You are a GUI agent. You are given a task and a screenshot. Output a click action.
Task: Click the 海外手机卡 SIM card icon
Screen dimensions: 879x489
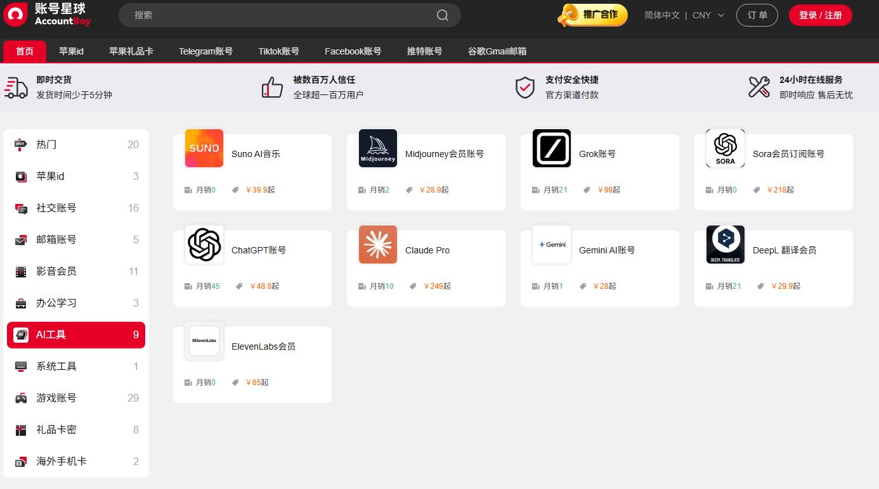pyautogui.click(x=21, y=461)
